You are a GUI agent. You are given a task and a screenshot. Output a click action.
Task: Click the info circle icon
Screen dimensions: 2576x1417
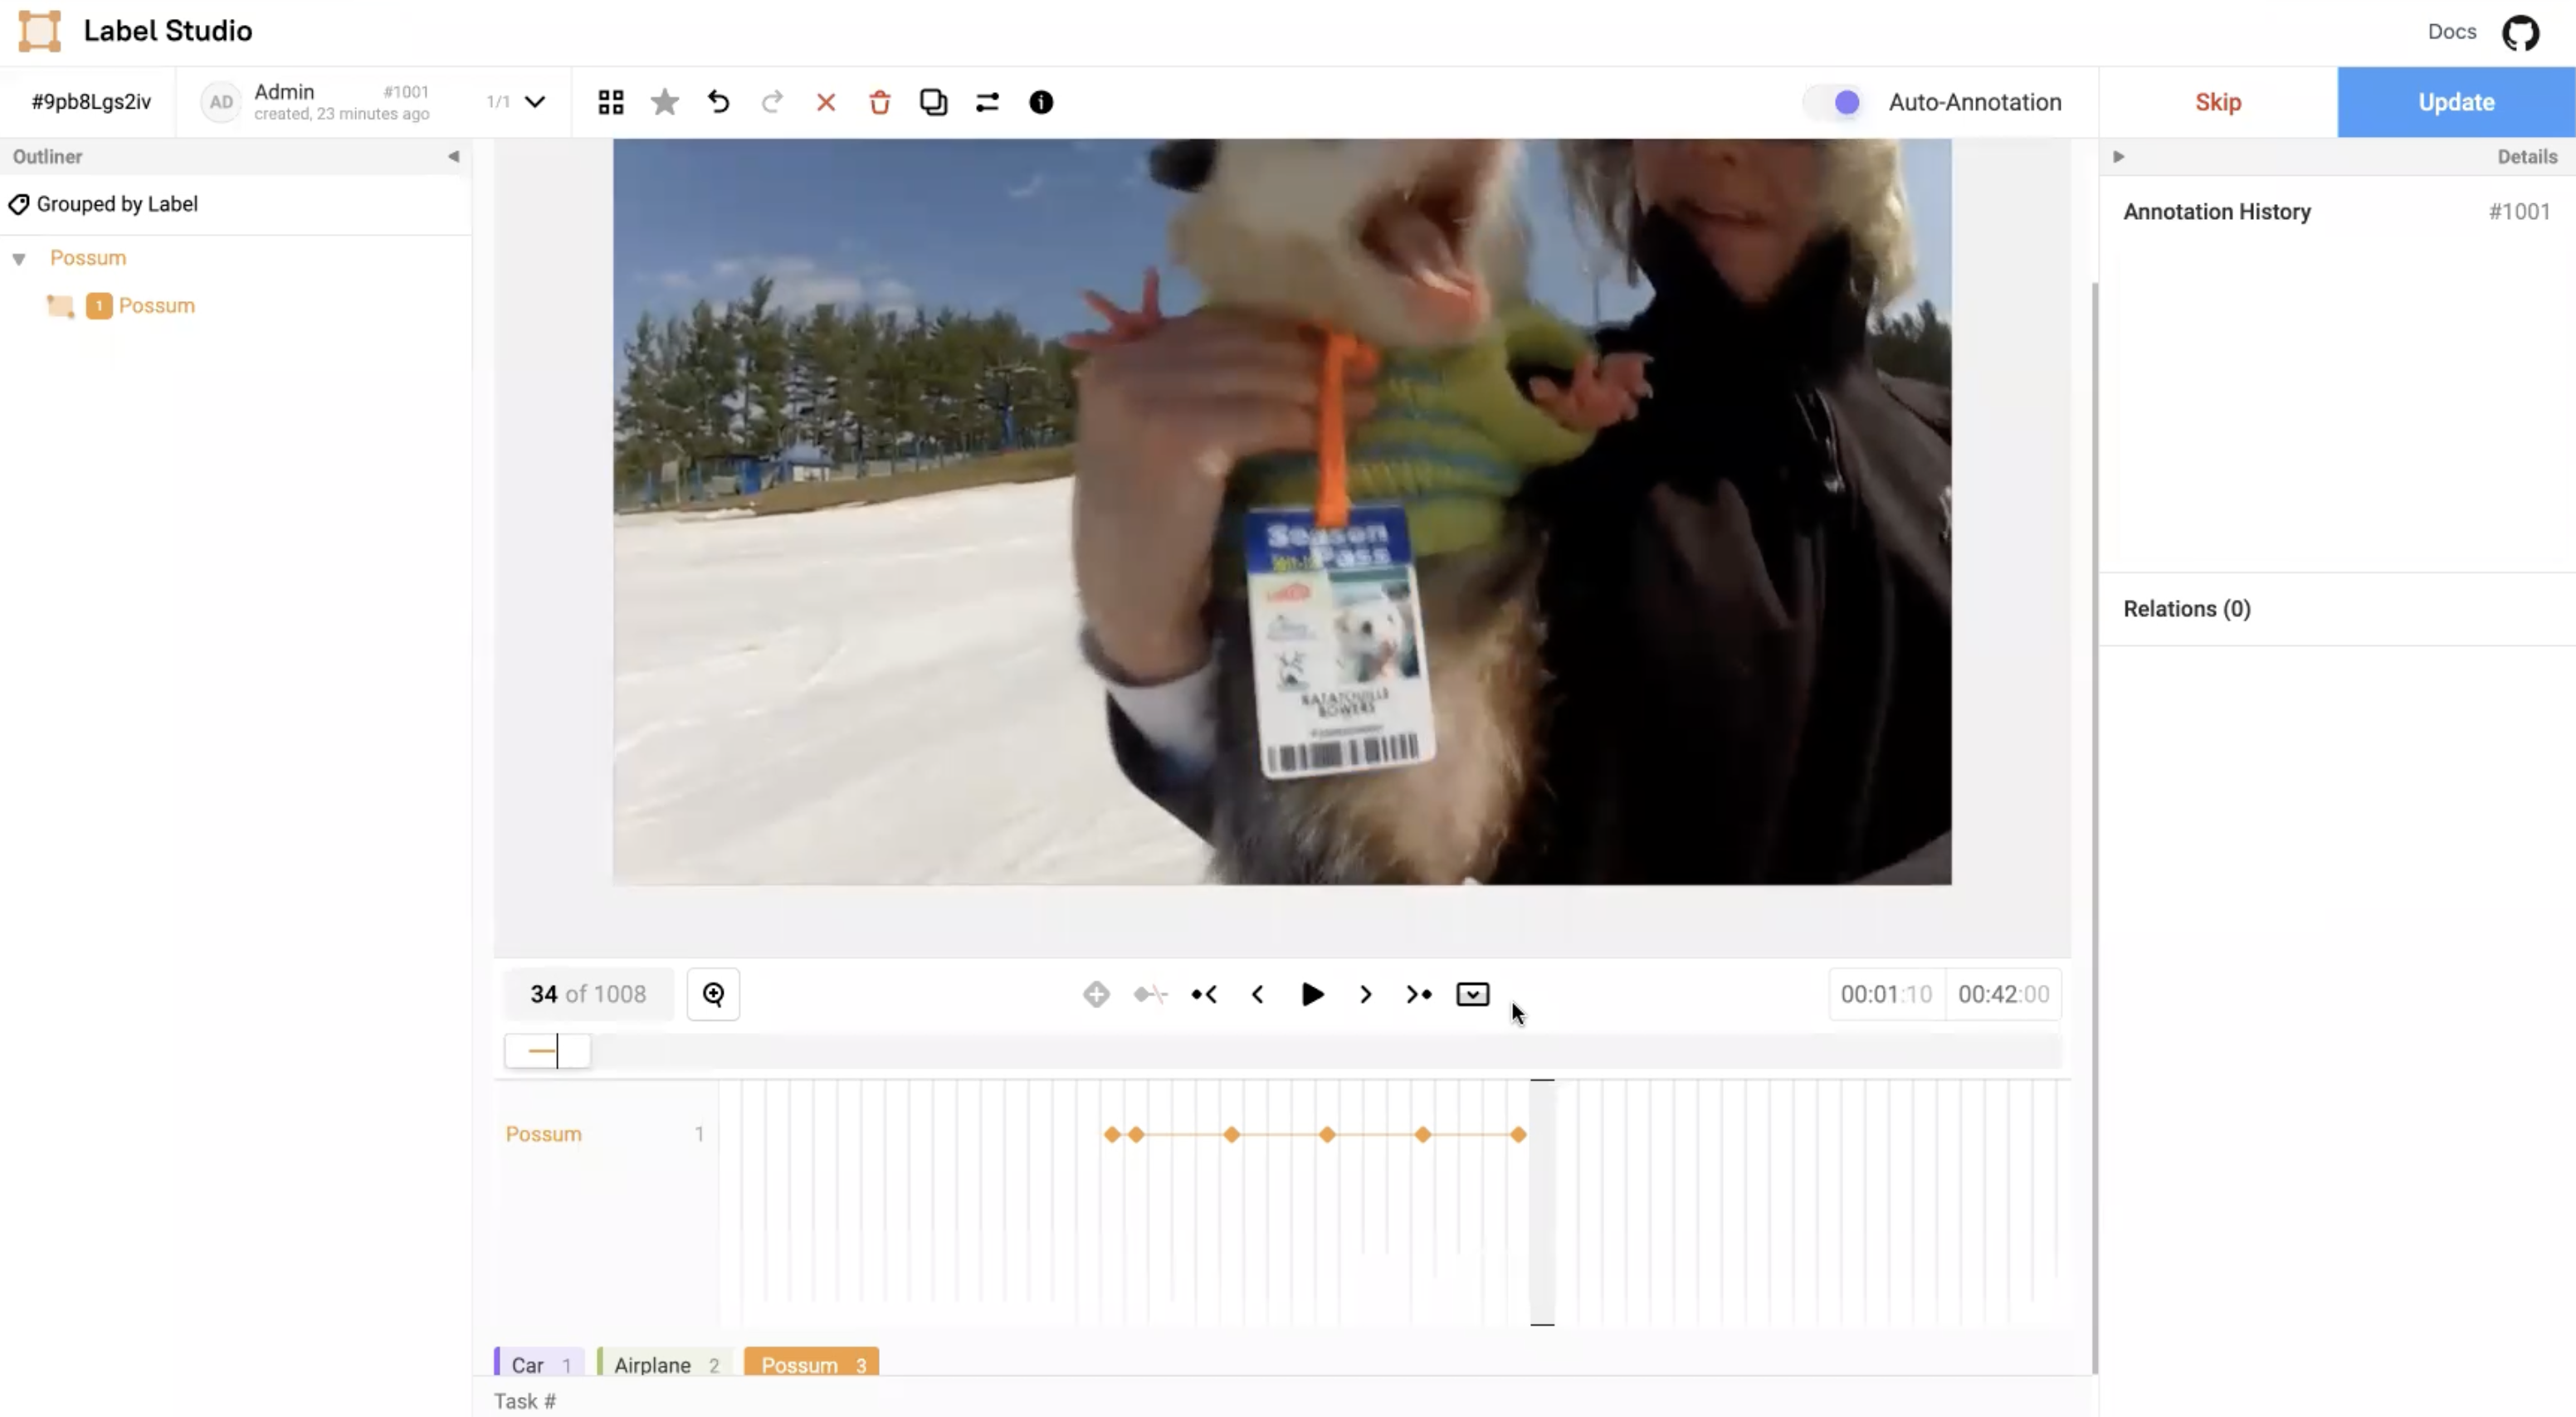(x=1041, y=102)
